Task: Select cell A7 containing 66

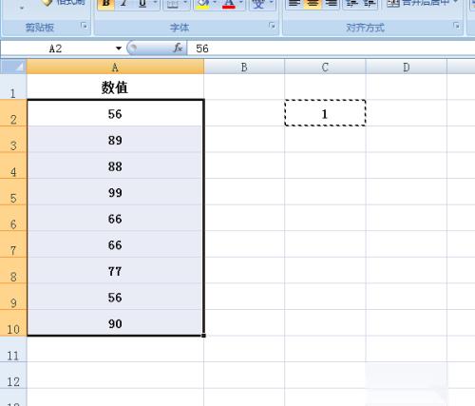Action: (x=115, y=244)
